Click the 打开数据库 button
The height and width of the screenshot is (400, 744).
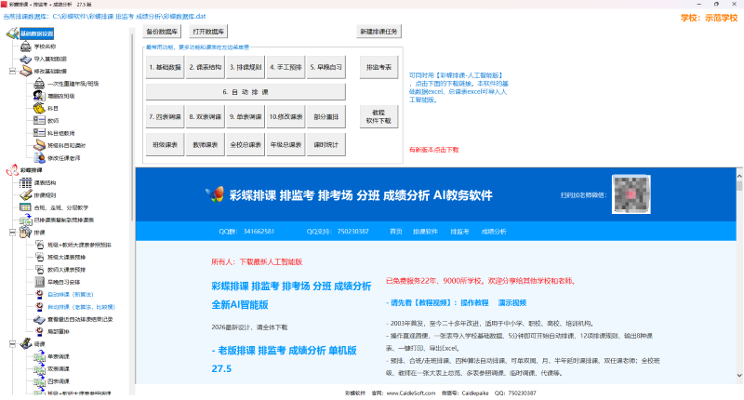208,32
